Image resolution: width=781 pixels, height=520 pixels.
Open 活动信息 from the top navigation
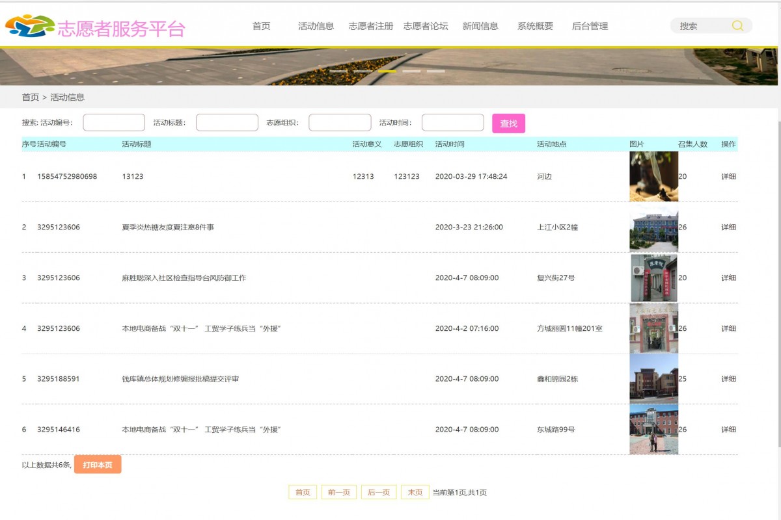(x=316, y=26)
